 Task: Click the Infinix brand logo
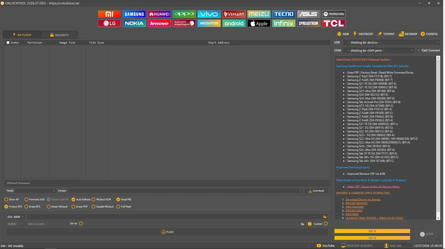(x=284, y=23)
